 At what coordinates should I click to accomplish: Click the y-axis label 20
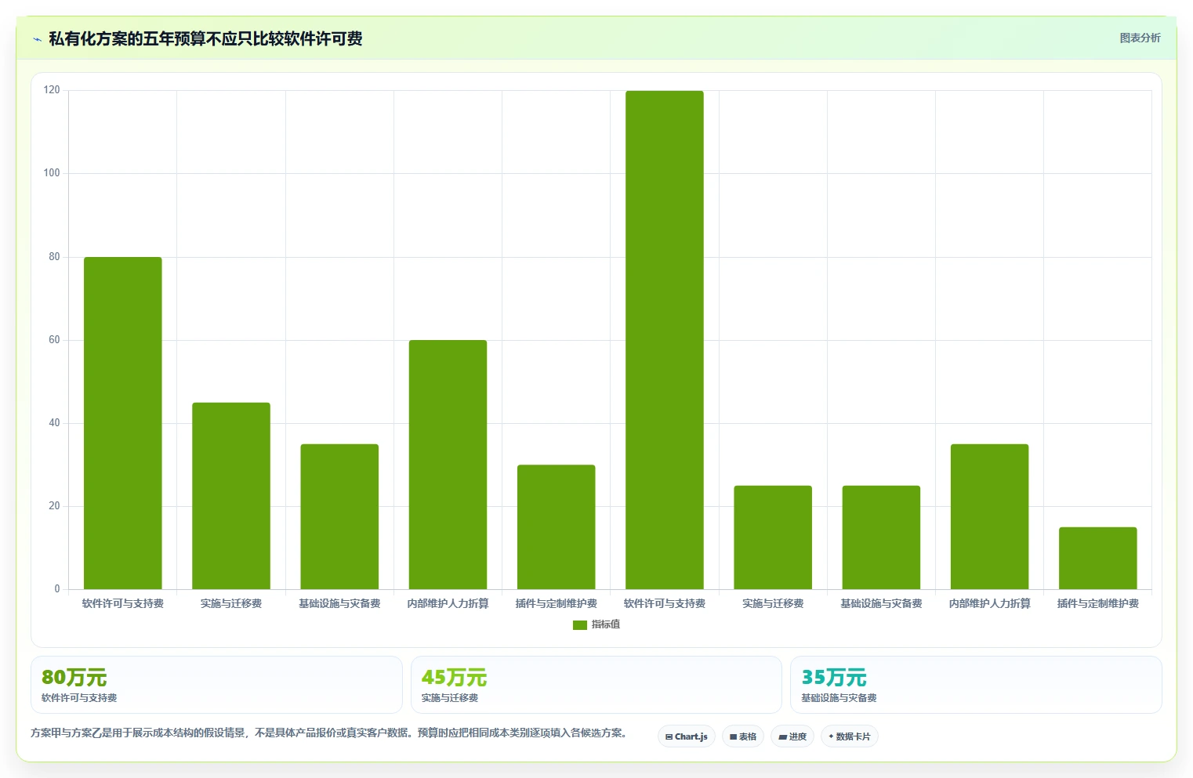tap(54, 506)
